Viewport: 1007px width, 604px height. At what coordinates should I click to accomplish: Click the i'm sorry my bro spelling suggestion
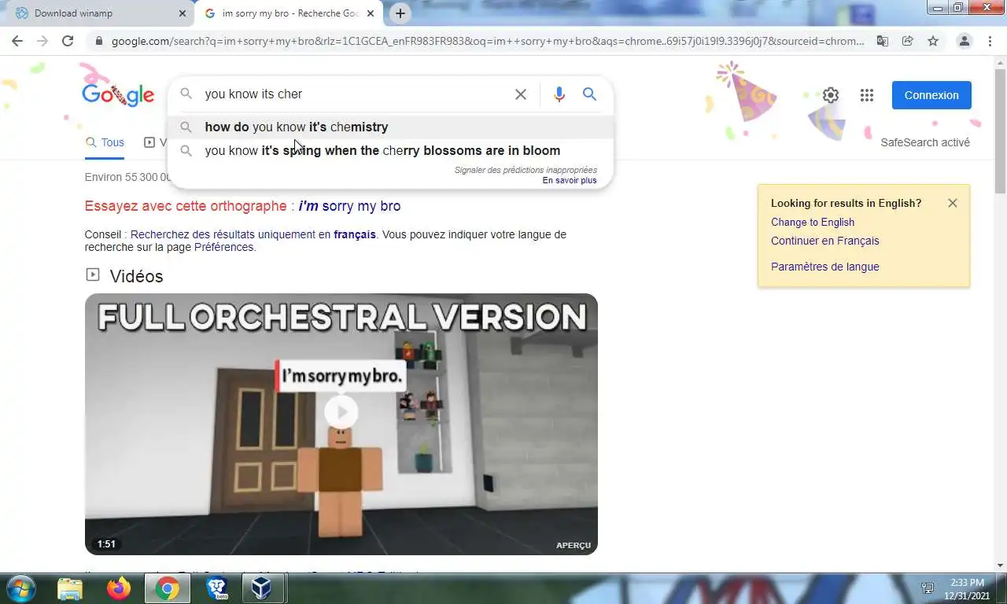tap(349, 206)
